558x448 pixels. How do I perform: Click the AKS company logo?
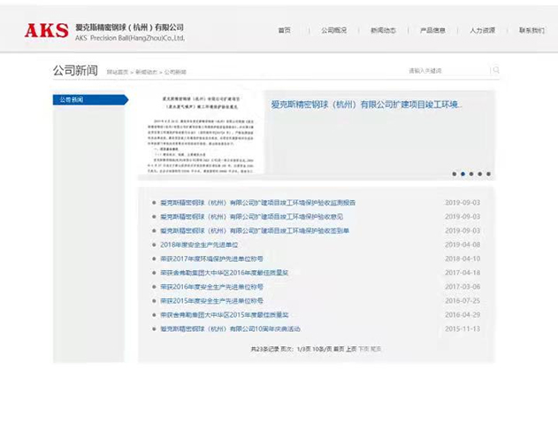coord(46,31)
